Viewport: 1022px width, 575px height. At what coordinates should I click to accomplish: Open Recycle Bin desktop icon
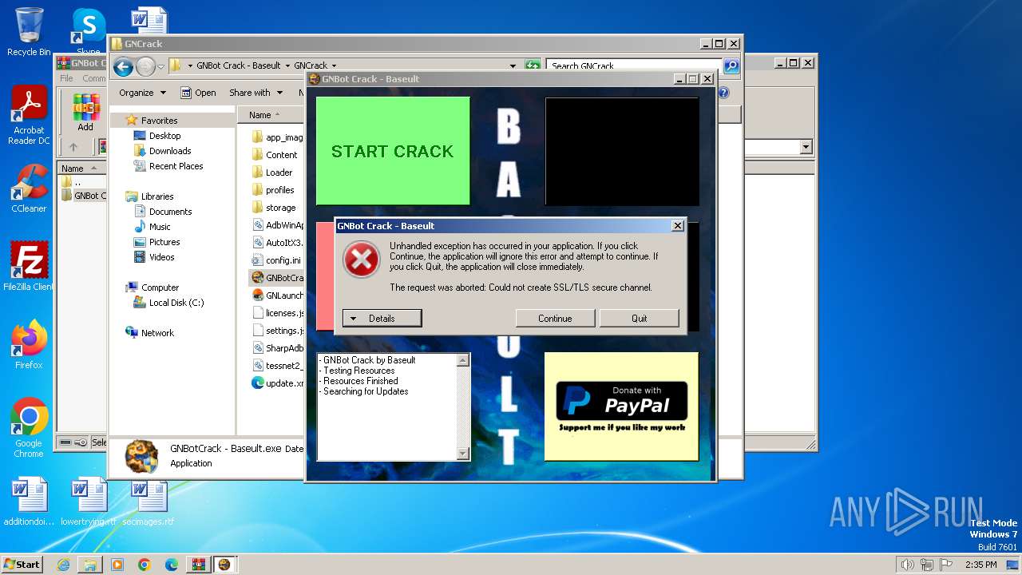29,32
